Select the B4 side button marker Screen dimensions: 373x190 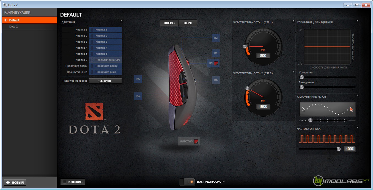click(x=138, y=96)
